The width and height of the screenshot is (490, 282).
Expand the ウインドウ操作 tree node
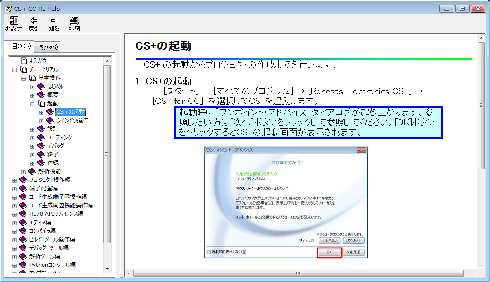(x=41, y=121)
